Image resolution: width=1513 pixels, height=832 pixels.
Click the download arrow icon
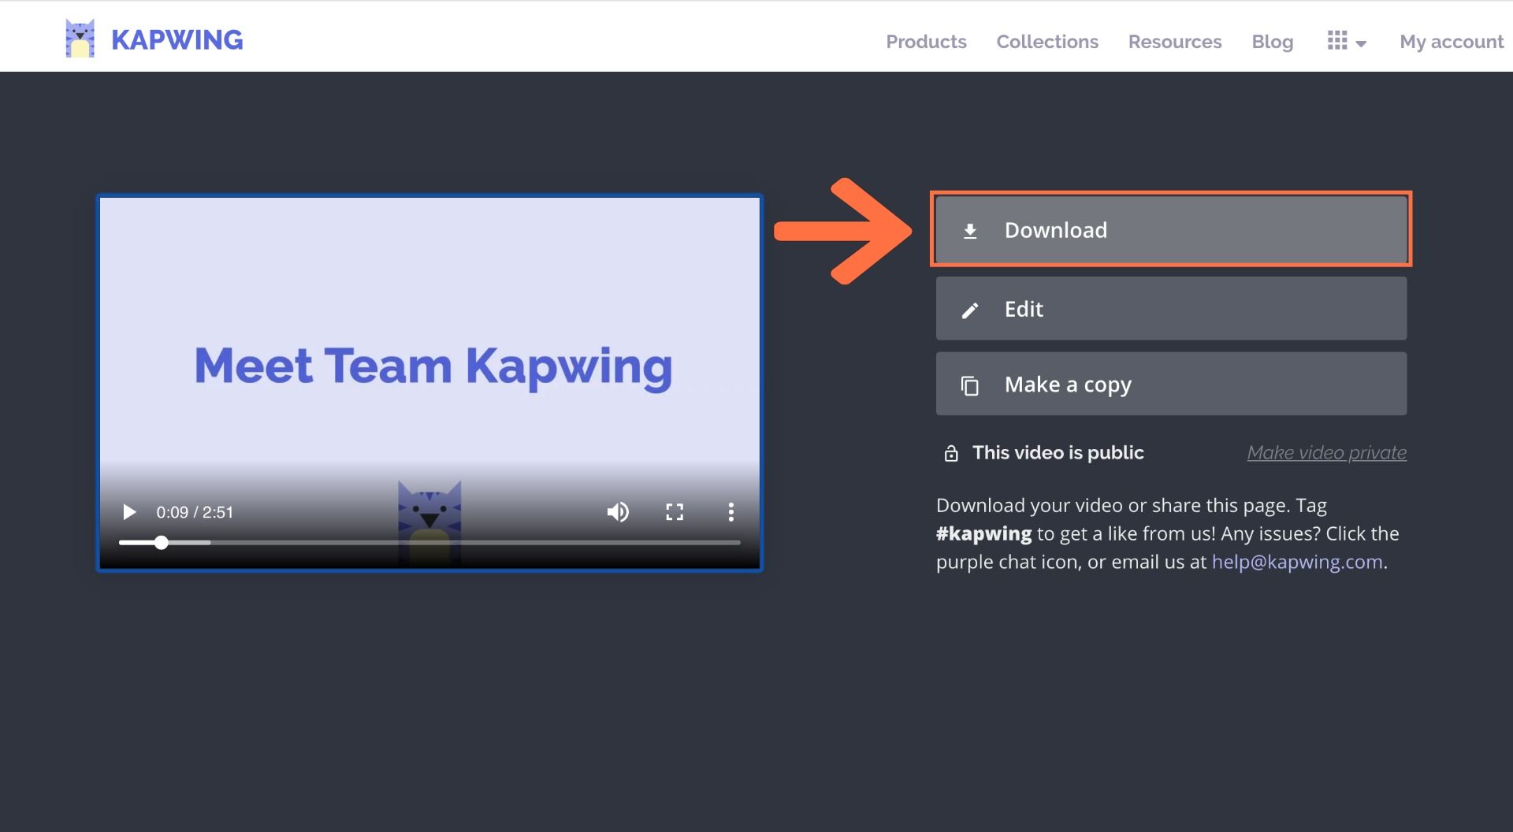[x=970, y=231]
